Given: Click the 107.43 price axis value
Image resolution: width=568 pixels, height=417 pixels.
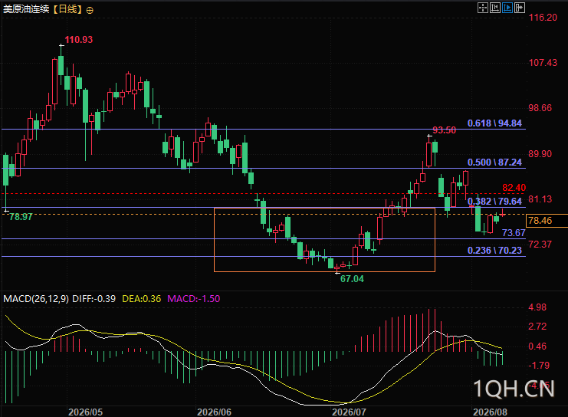Looking at the screenshot, I should tap(543, 63).
